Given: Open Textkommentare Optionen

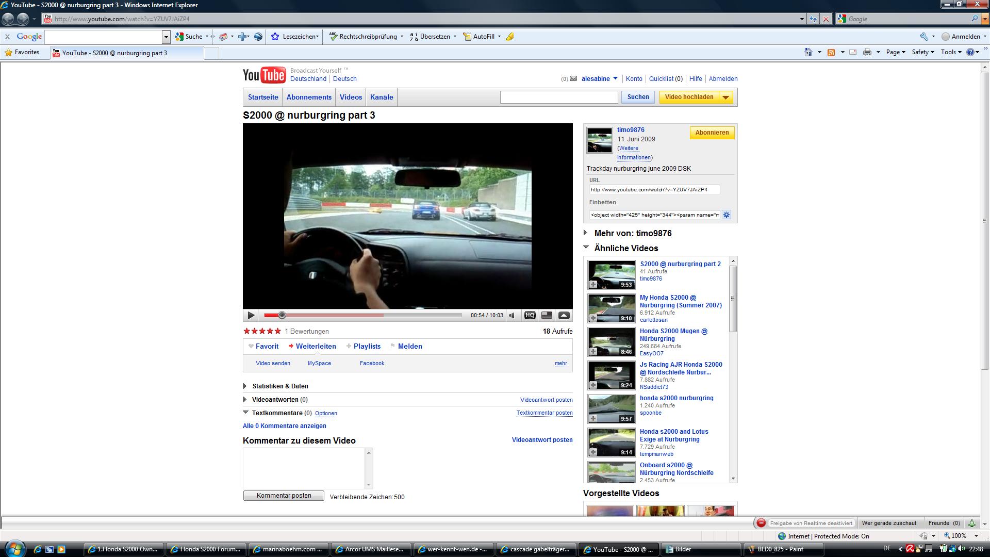Looking at the screenshot, I should pyautogui.click(x=326, y=414).
